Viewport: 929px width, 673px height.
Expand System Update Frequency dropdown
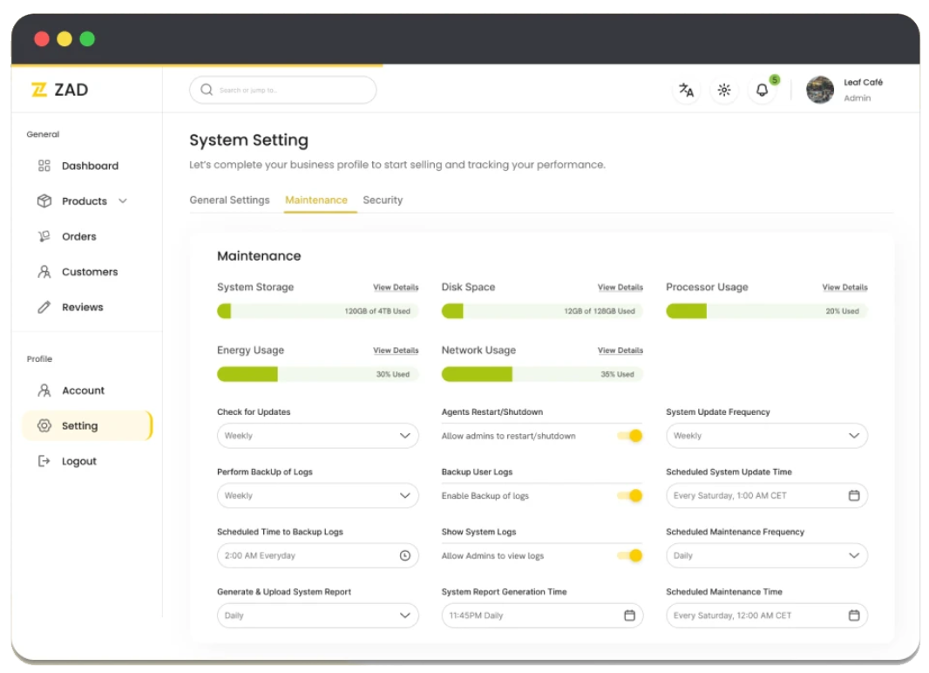coord(766,436)
